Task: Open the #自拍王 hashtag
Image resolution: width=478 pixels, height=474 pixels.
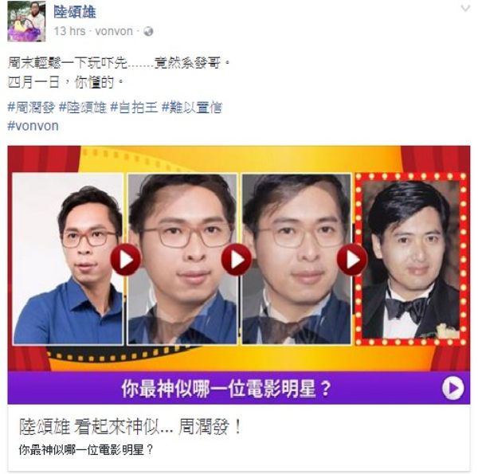Action: pos(134,108)
